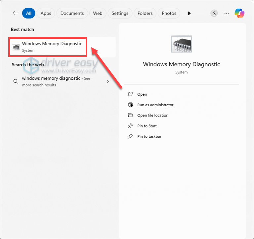Choose the Folders filter tab
Viewport: 254px width, 239px height.
tap(145, 13)
